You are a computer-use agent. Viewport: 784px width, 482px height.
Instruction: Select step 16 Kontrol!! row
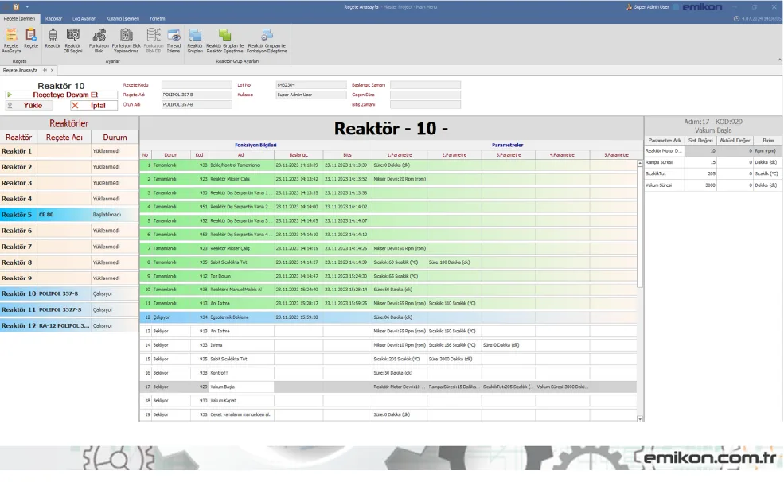(388, 373)
